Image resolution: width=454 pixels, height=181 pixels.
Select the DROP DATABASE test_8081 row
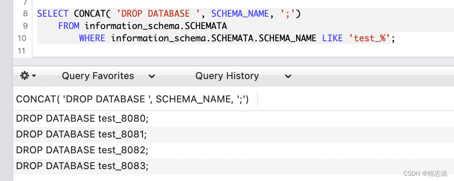[x=81, y=134]
